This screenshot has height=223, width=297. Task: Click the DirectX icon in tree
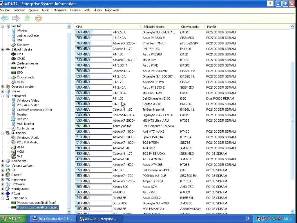pyautogui.click(x=8, y=175)
